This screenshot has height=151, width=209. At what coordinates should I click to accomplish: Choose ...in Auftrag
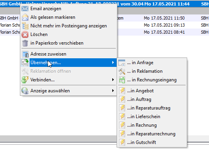click(152, 99)
